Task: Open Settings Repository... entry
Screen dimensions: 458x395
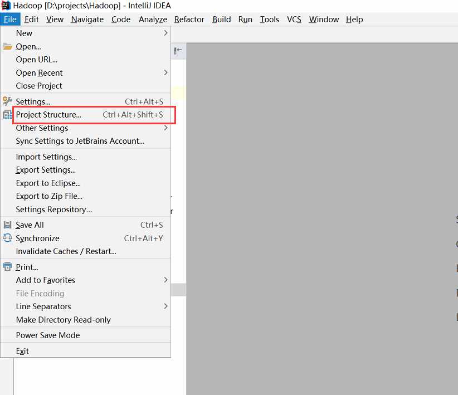Action: pyautogui.click(x=86, y=209)
